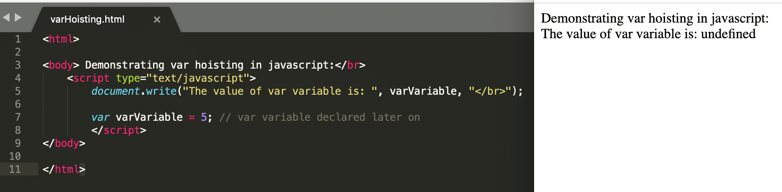Click the var keyword on line 7

coord(100,117)
